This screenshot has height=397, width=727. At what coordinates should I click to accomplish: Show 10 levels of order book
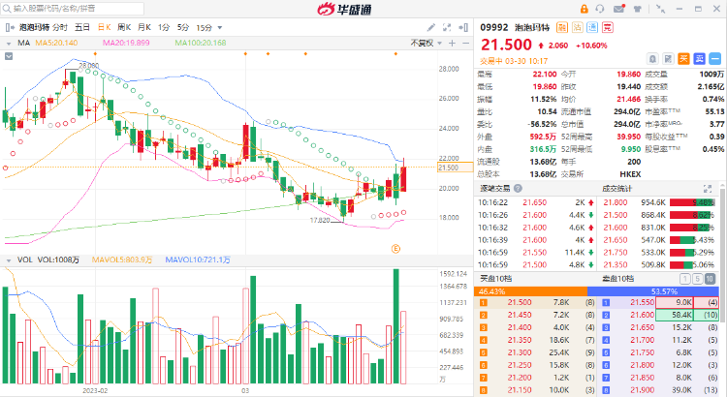click(710, 279)
